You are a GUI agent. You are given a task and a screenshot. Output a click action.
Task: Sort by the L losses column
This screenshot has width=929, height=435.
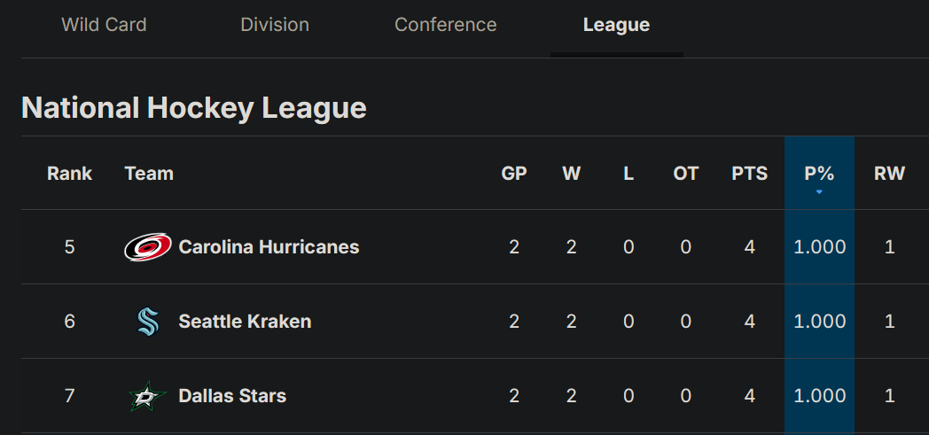[x=628, y=174]
